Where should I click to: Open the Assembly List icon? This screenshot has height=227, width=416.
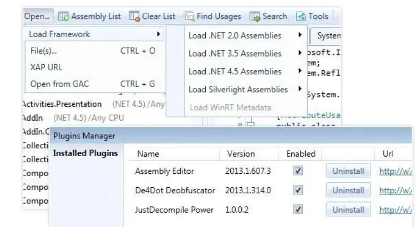click(x=63, y=17)
